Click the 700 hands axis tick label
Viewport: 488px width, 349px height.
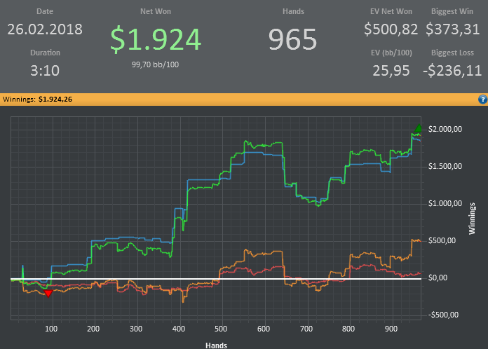coord(306,329)
